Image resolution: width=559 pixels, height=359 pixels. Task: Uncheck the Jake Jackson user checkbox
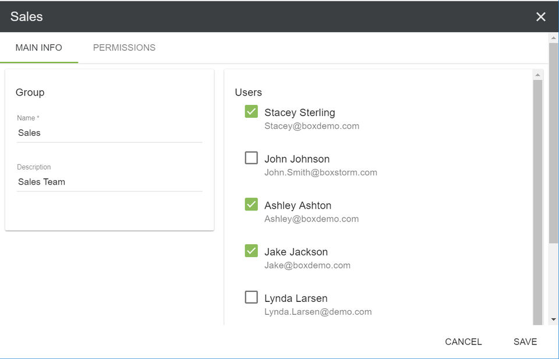point(251,251)
